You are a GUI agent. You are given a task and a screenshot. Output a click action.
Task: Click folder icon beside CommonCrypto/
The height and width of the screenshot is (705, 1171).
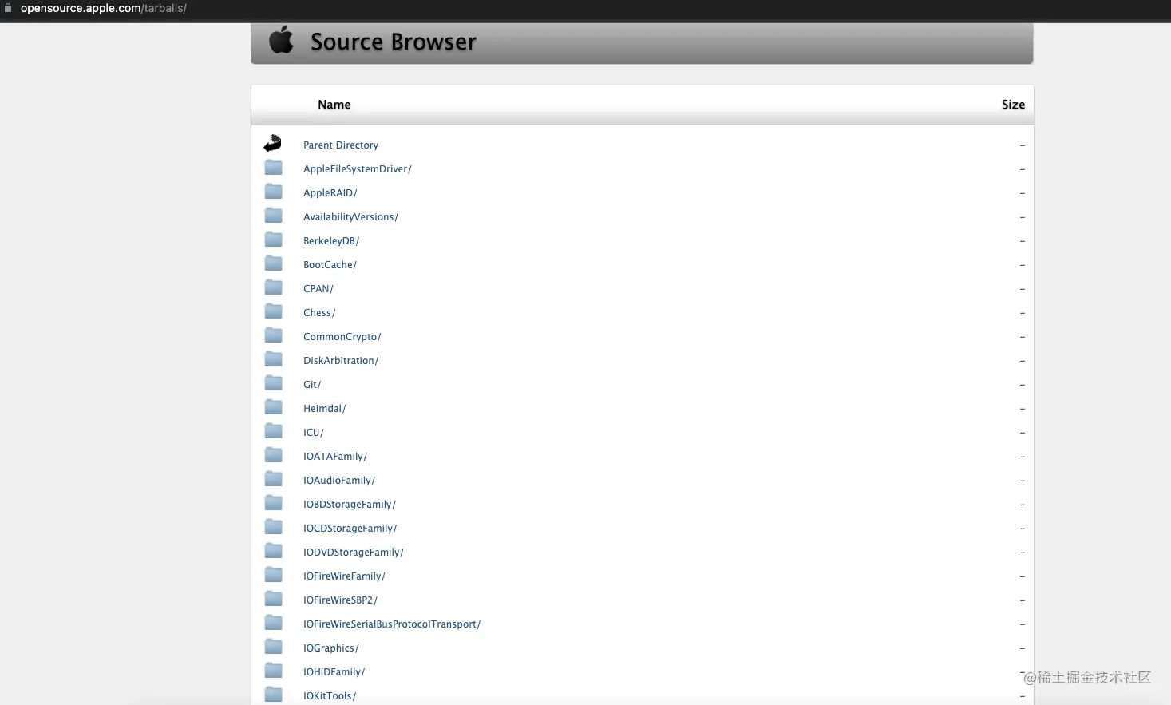tap(273, 335)
